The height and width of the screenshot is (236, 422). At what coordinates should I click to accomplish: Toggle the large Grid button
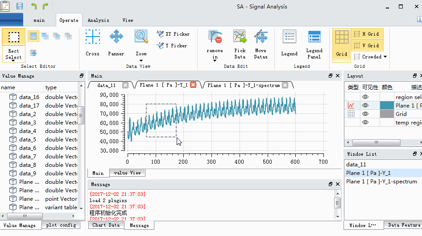342,45
